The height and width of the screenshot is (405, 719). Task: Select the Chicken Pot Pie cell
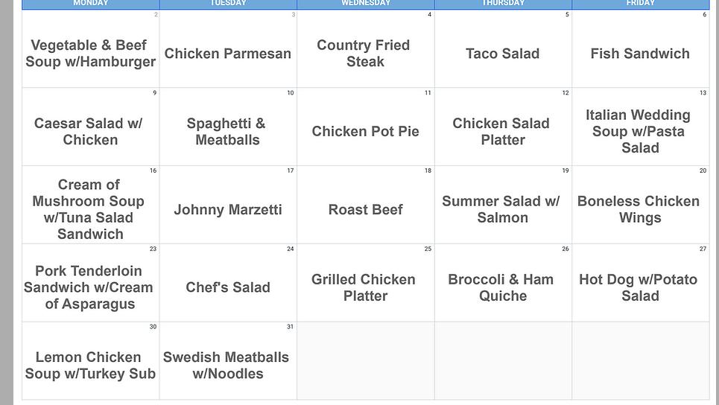365,132
